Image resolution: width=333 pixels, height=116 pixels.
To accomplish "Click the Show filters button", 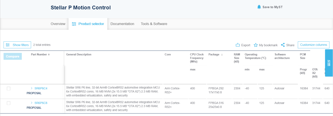I will [x=17, y=45].
